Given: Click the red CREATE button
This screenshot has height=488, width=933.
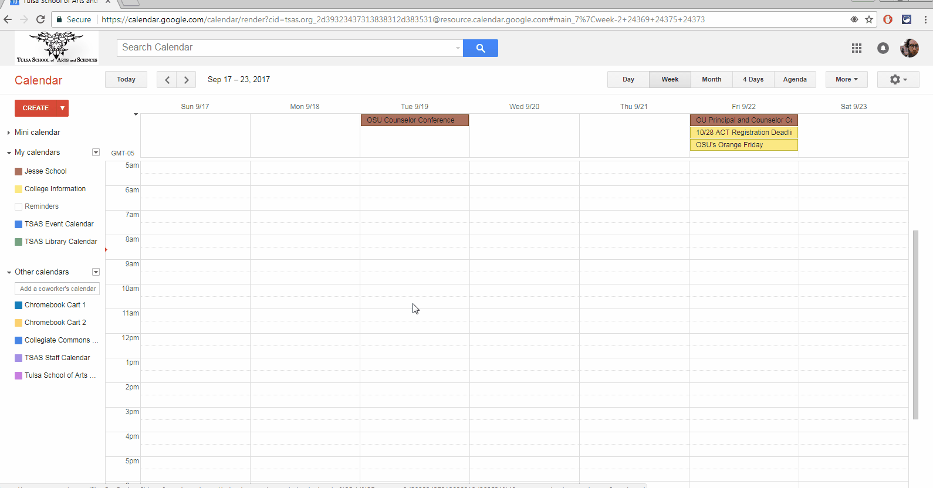Looking at the screenshot, I should tap(36, 108).
